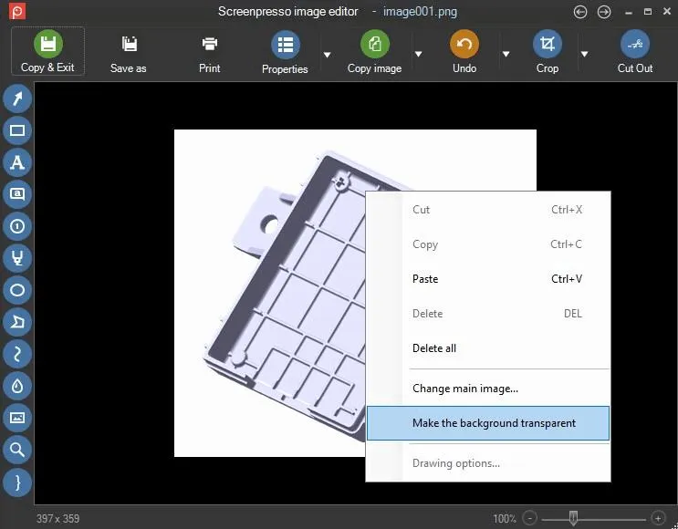Select the insert image tool
678x529 pixels.
click(16, 418)
